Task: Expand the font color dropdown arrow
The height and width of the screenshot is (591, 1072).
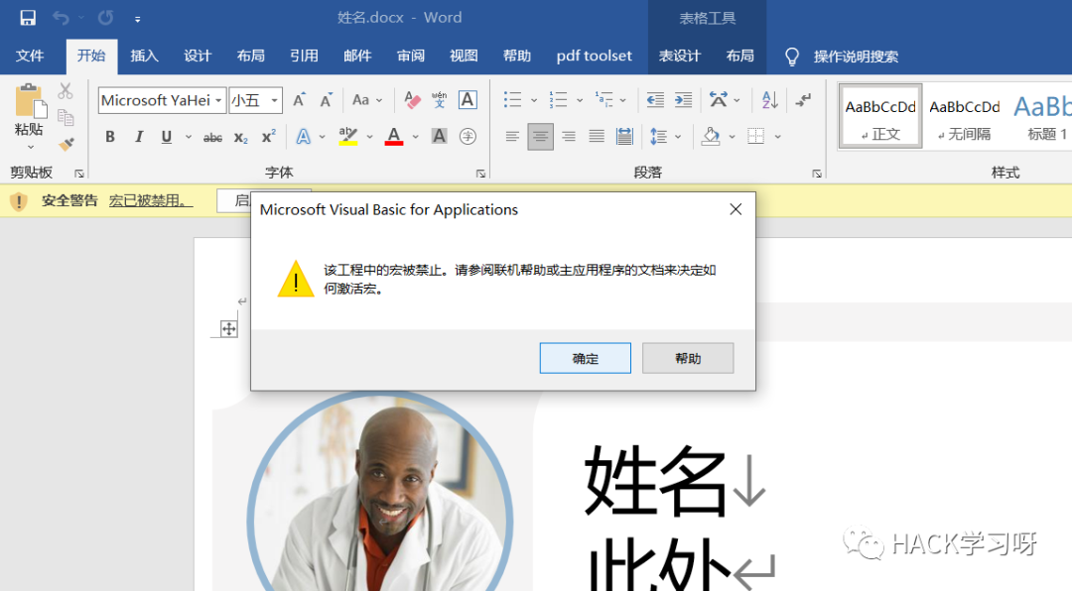Action: point(415,137)
